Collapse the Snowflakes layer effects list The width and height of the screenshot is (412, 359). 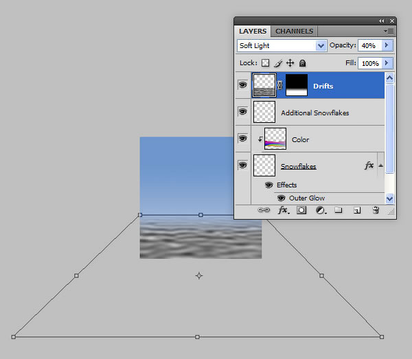pos(380,165)
